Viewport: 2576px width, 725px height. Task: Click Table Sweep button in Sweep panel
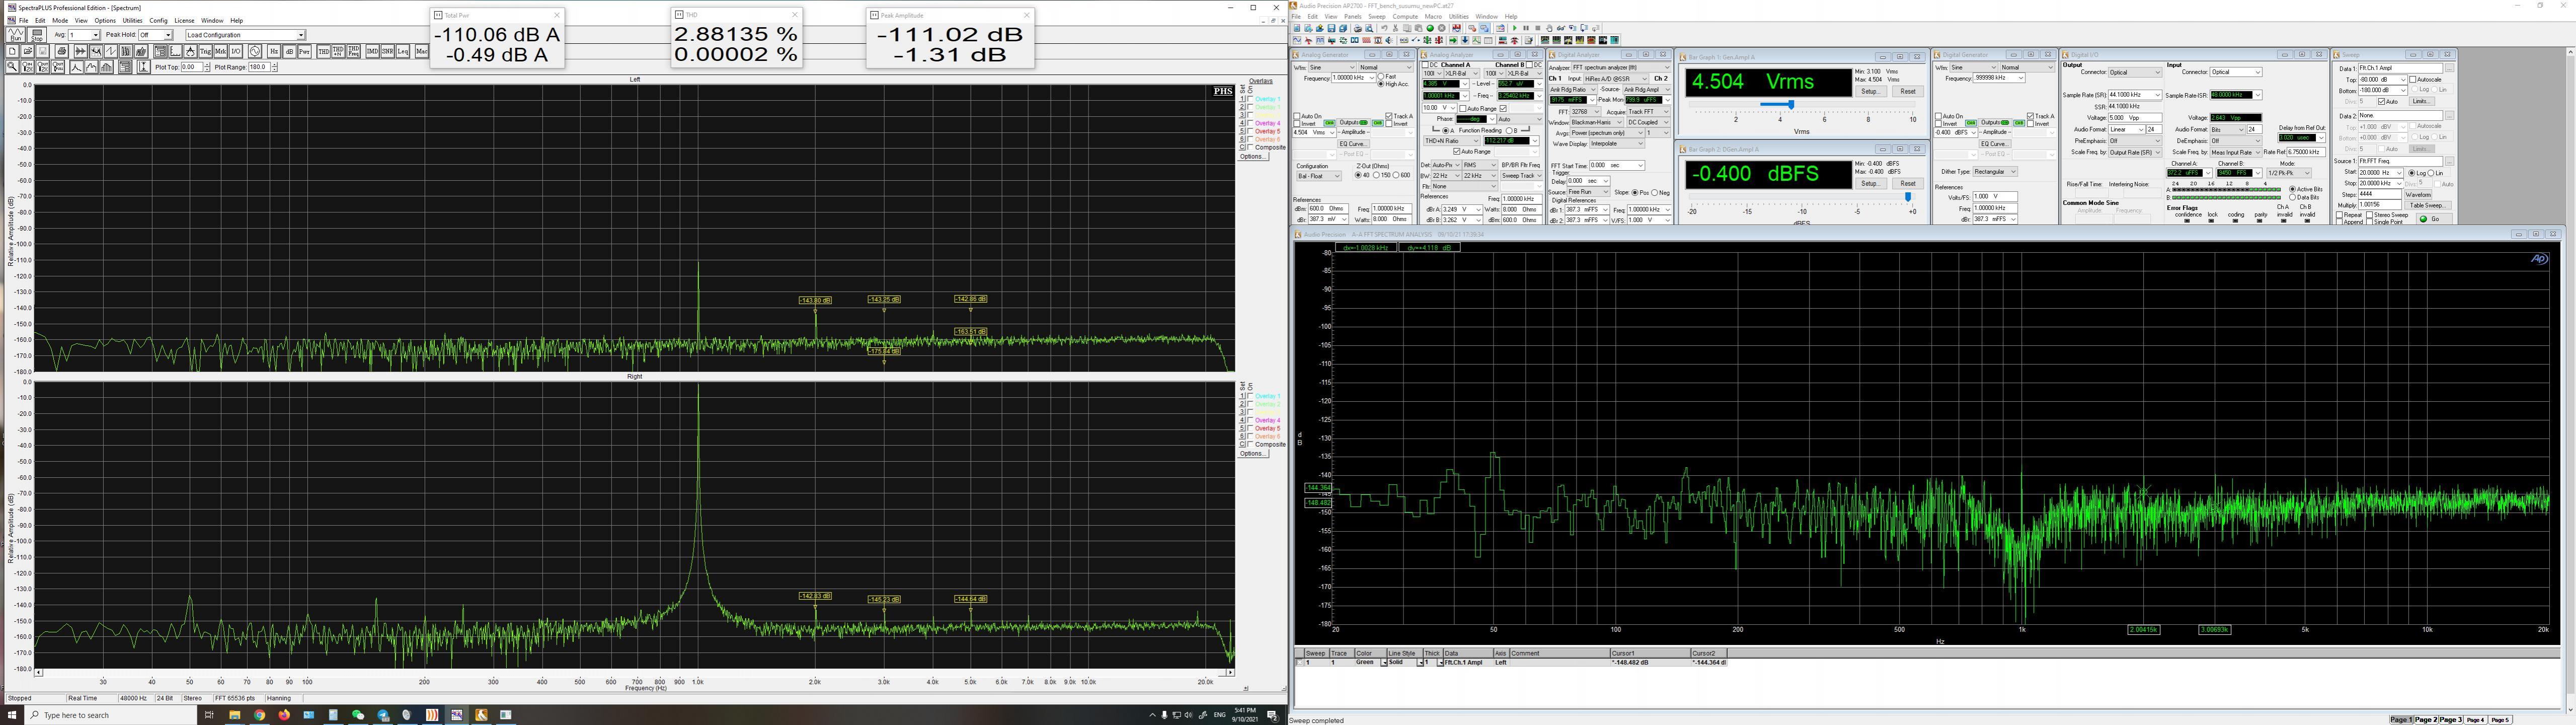(2428, 206)
